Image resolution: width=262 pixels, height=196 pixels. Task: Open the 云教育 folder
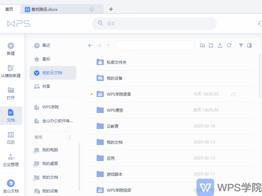click(171, 126)
